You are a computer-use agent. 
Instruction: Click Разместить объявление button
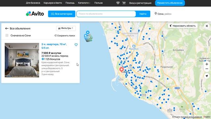[x=170, y=3]
